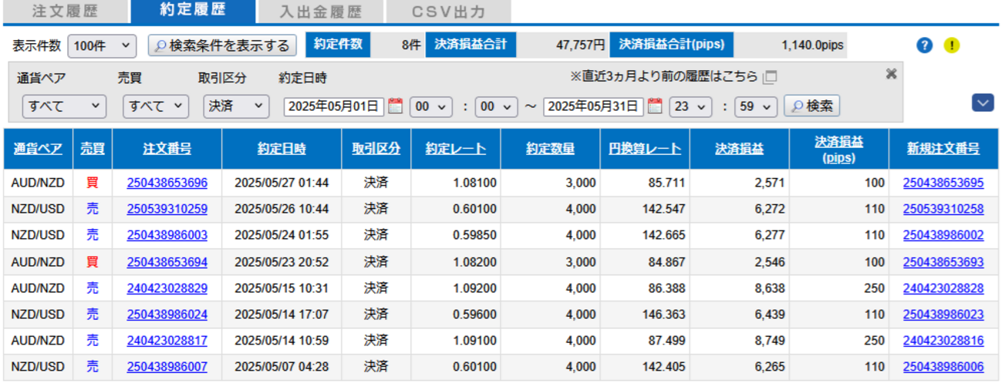Open new order number 250438986002
The height and width of the screenshot is (383, 1002).
[x=943, y=235]
